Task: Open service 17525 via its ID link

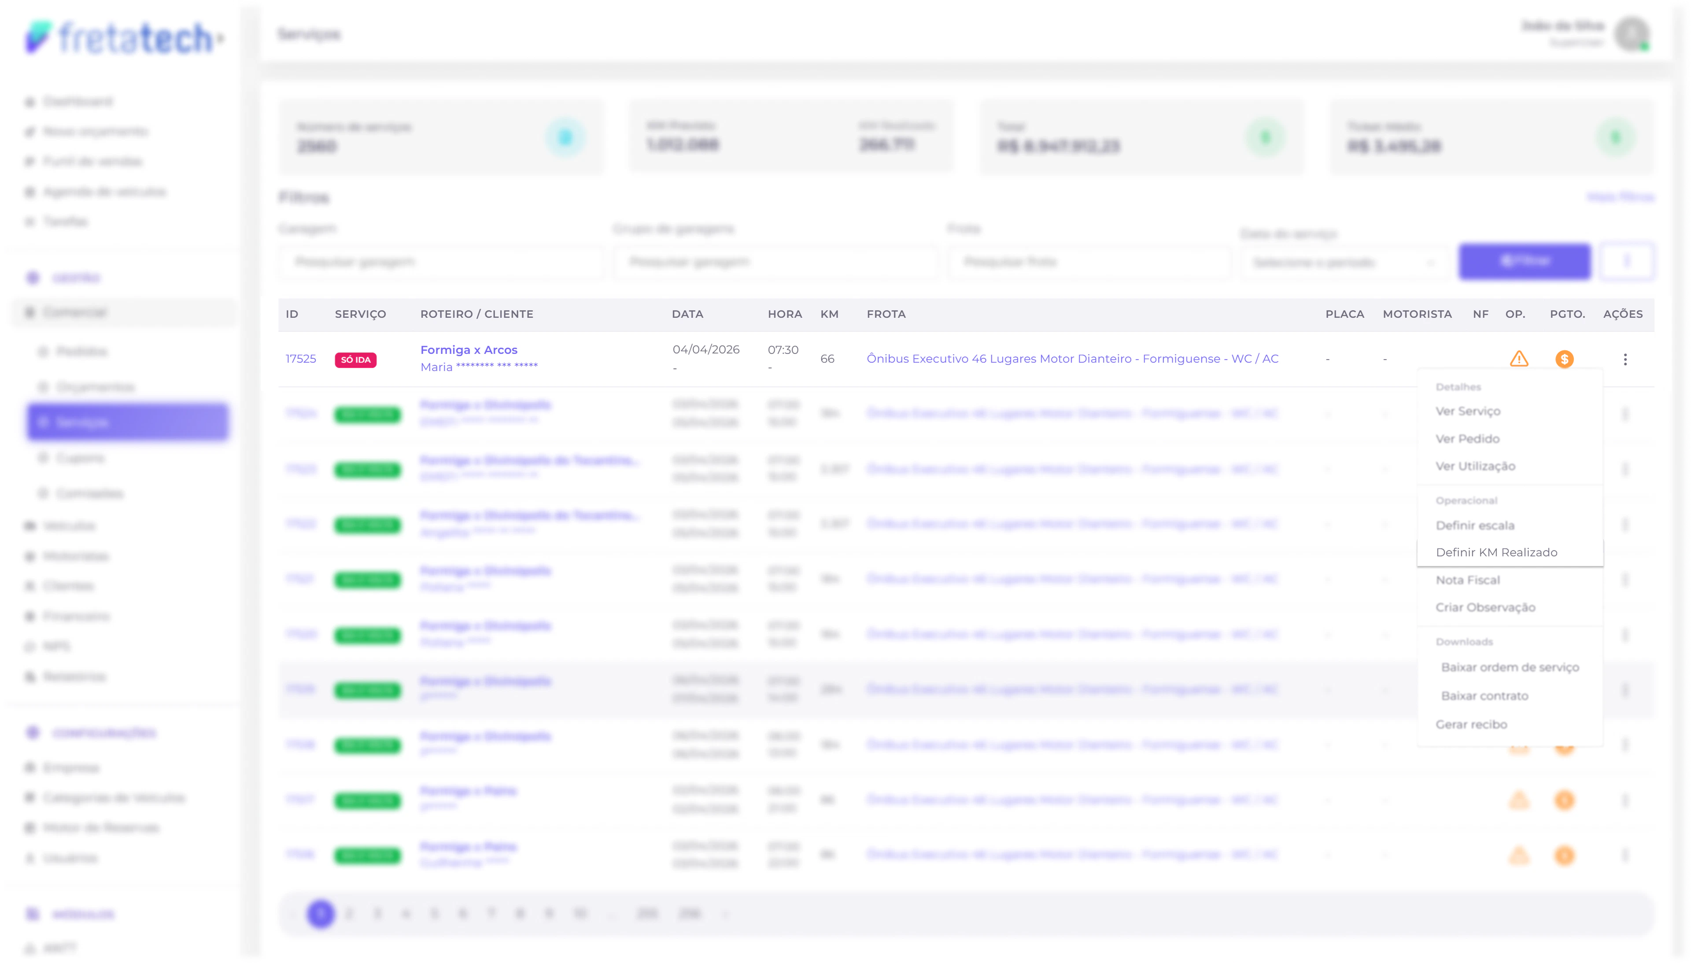Action: pyautogui.click(x=301, y=358)
